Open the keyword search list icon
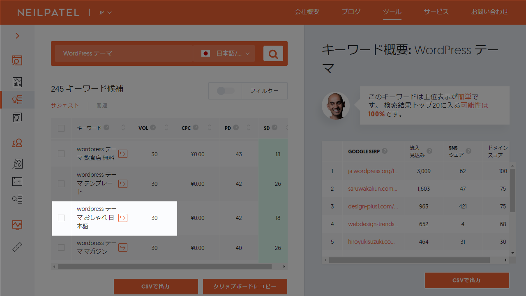This screenshot has width=526, height=296. (x=17, y=199)
